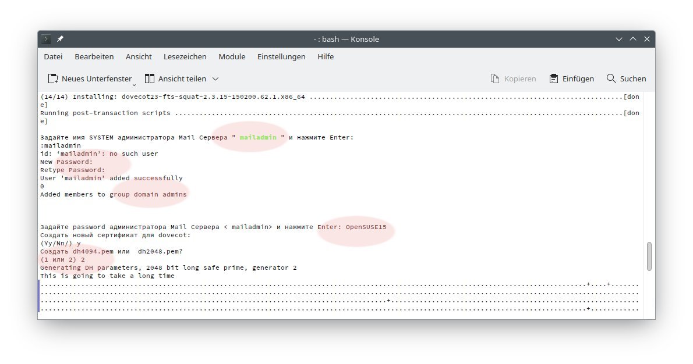Screen dimensions: 693x364
Task: Open the Hilfe help menu
Action: click(326, 56)
